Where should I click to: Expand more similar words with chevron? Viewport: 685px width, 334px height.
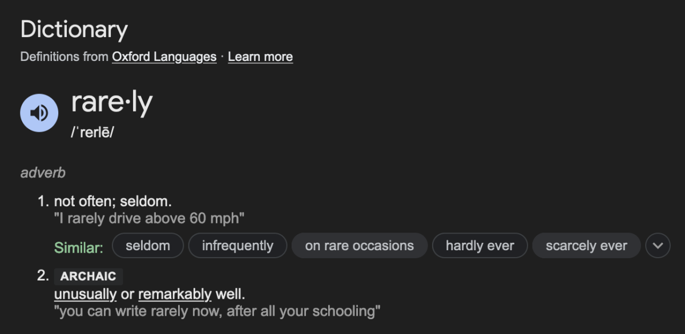pos(658,246)
